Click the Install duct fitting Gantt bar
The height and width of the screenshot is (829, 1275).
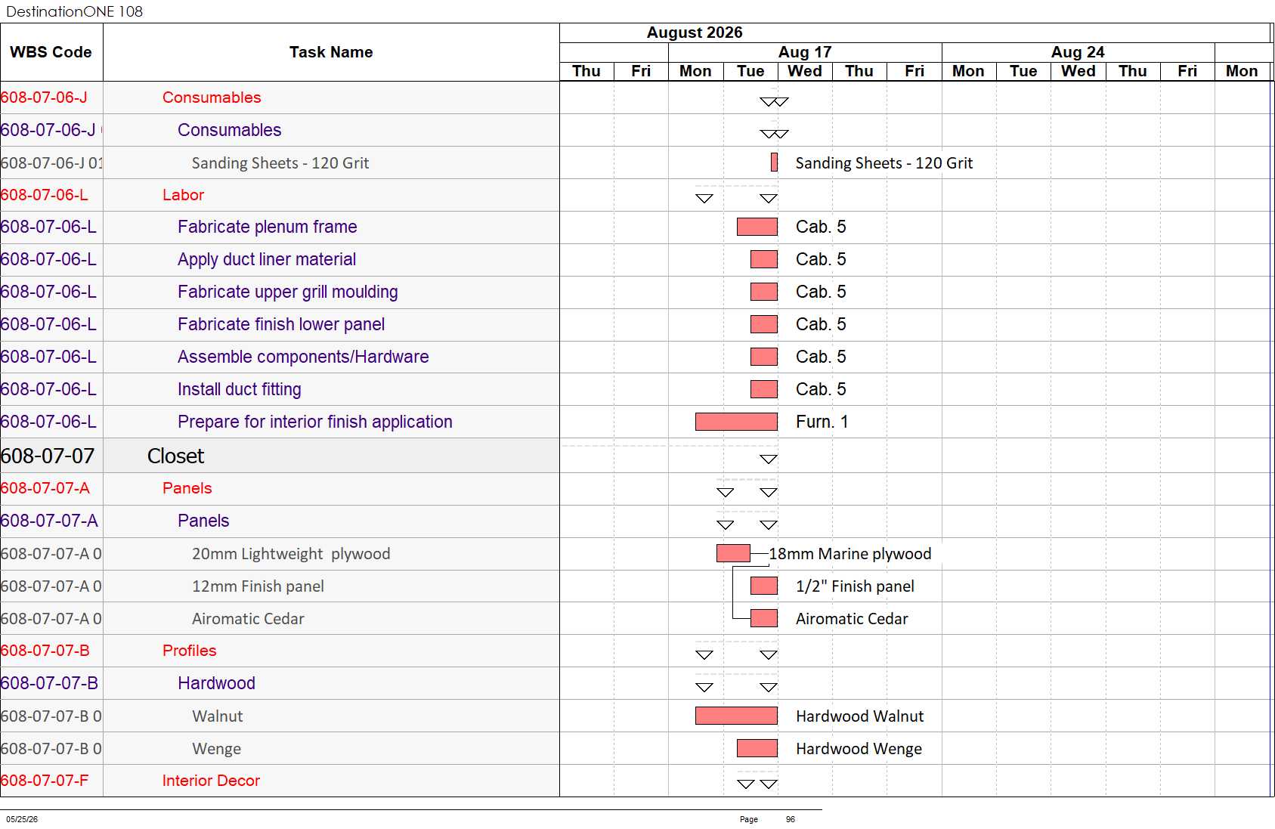pyautogui.click(x=764, y=389)
